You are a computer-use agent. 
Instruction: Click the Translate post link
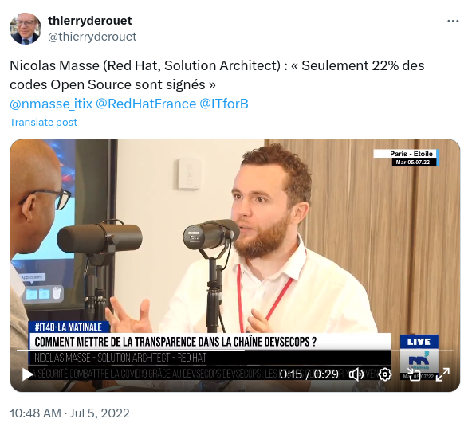44,122
